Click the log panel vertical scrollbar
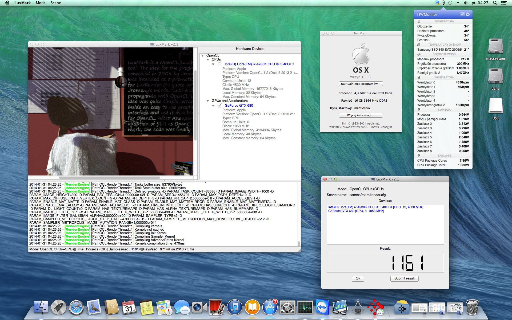Screen dimensions: 512x320 click(x=299, y=244)
